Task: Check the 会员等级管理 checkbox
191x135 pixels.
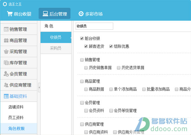Action: (x=111, y=110)
